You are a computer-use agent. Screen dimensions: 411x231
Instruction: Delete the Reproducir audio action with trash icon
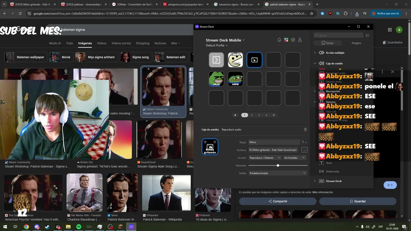click(305, 129)
